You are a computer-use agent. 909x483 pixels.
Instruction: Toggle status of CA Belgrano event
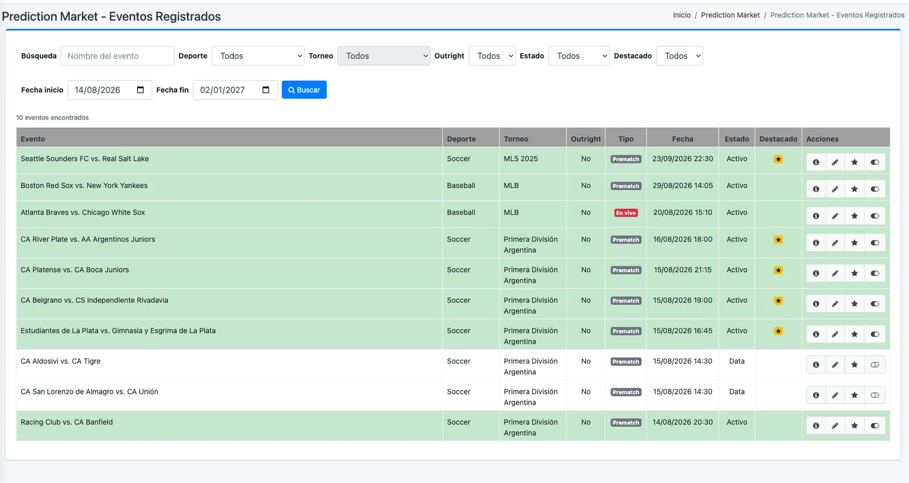pos(875,303)
